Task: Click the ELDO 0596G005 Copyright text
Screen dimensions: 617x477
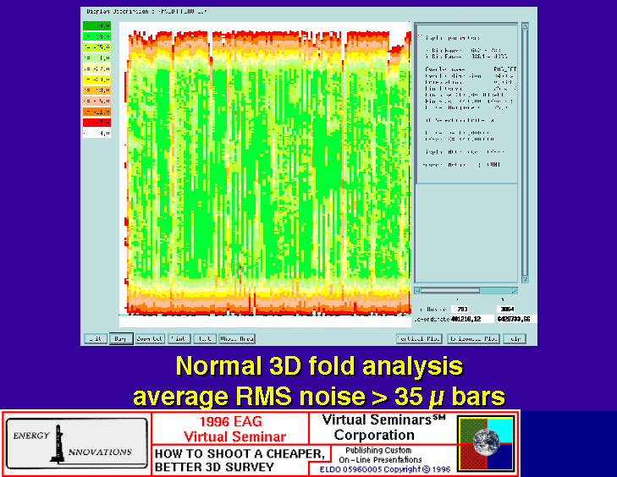Action: pyautogui.click(x=385, y=469)
